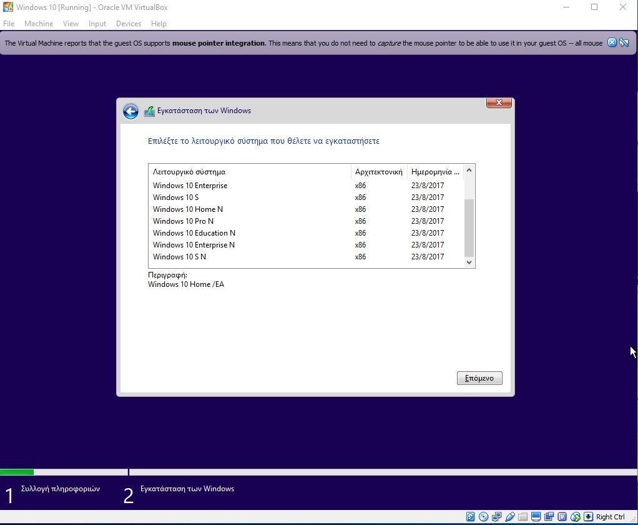Click the hard disk activity status icon
The height and width of the screenshot is (525, 638).
[x=470, y=517]
